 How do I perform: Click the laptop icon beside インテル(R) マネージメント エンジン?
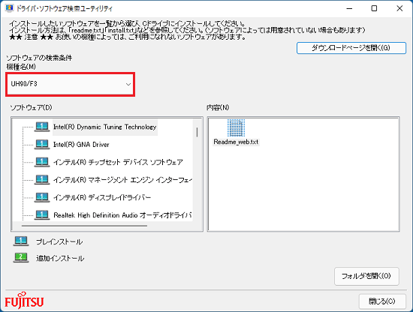click(42, 180)
